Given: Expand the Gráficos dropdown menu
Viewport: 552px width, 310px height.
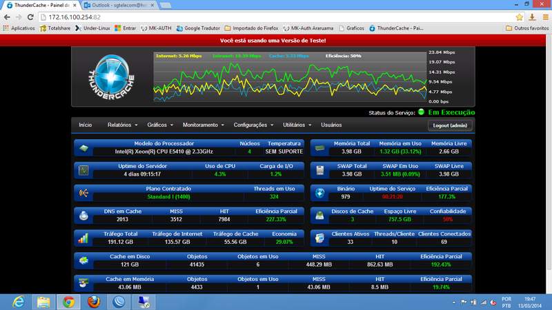Looking at the screenshot, I should [160, 125].
